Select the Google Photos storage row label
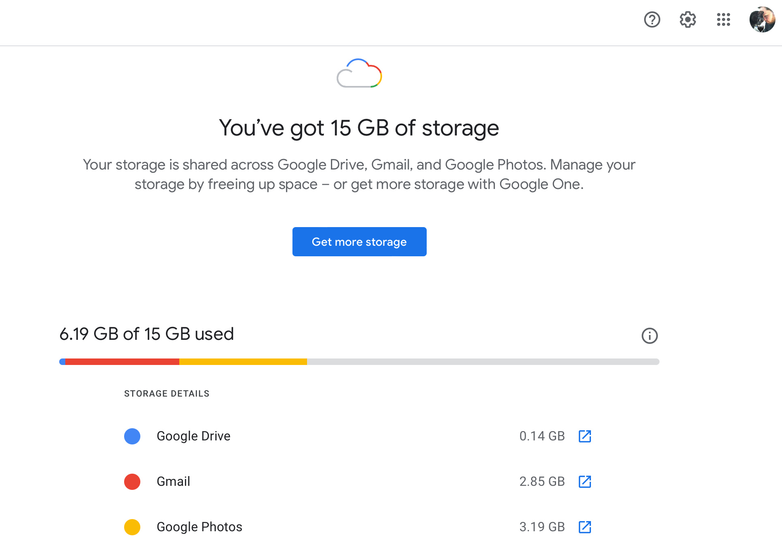Image resolution: width=782 pixels, height=558 pixels. point(199,527)
